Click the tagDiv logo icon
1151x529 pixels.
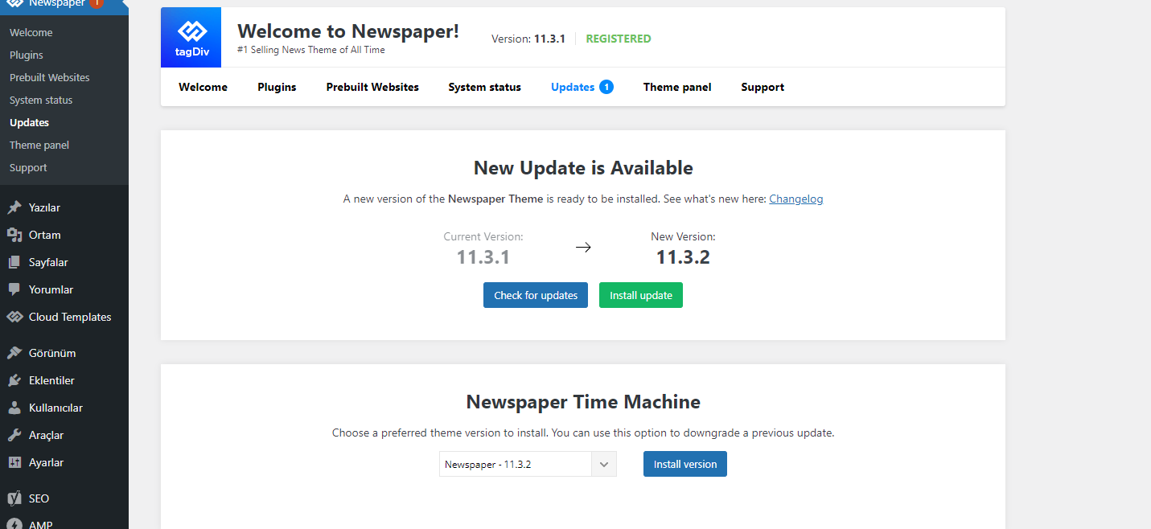[191, 37]
